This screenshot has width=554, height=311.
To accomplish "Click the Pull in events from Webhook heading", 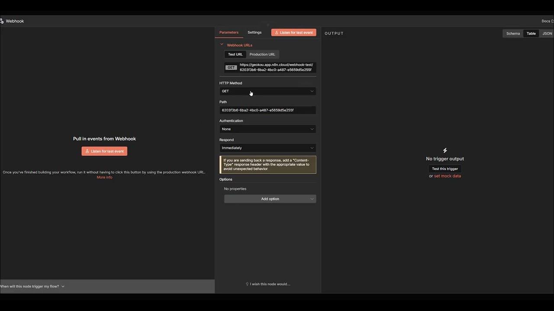I will [x=104, y=139].
